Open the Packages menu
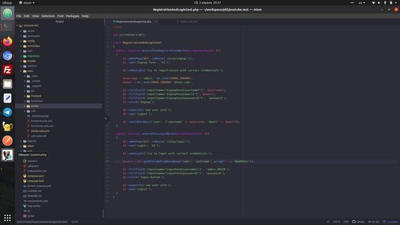The width and height of the screenshot is (400, 225). click(72, 16)
